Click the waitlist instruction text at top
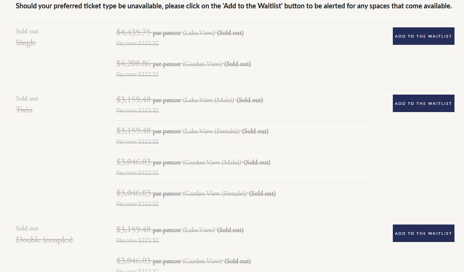This screenshot has height=272, width=464. (234, 6)
